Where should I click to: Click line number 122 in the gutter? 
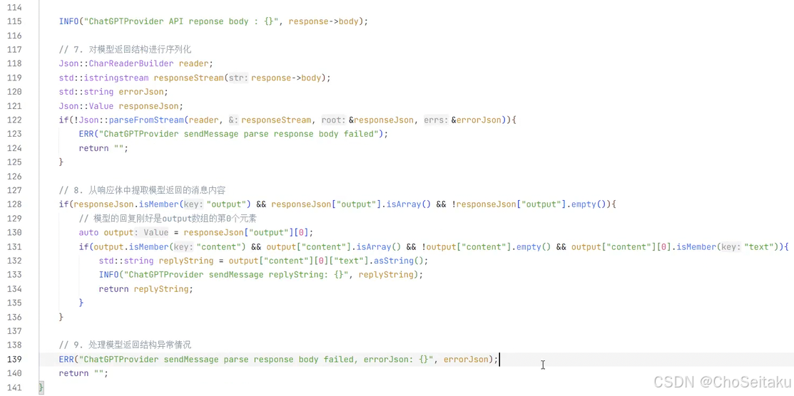point(14,120)
